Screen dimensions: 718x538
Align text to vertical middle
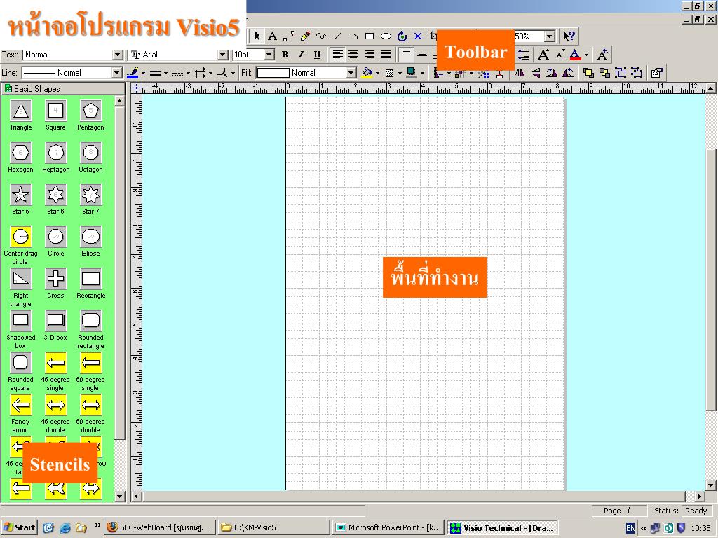pos(422,55)
